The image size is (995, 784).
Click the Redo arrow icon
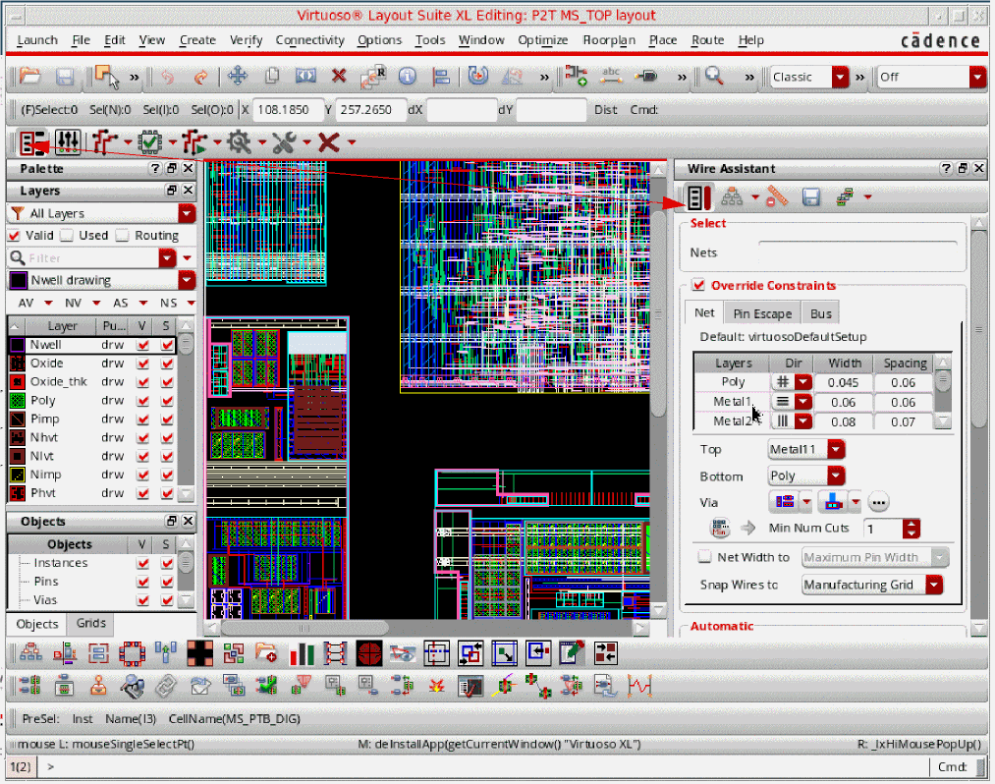point(200,78)
